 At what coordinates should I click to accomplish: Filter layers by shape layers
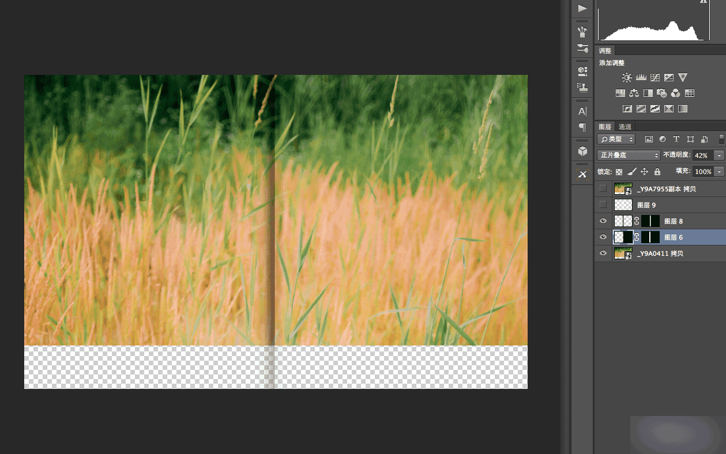(690, 139)
